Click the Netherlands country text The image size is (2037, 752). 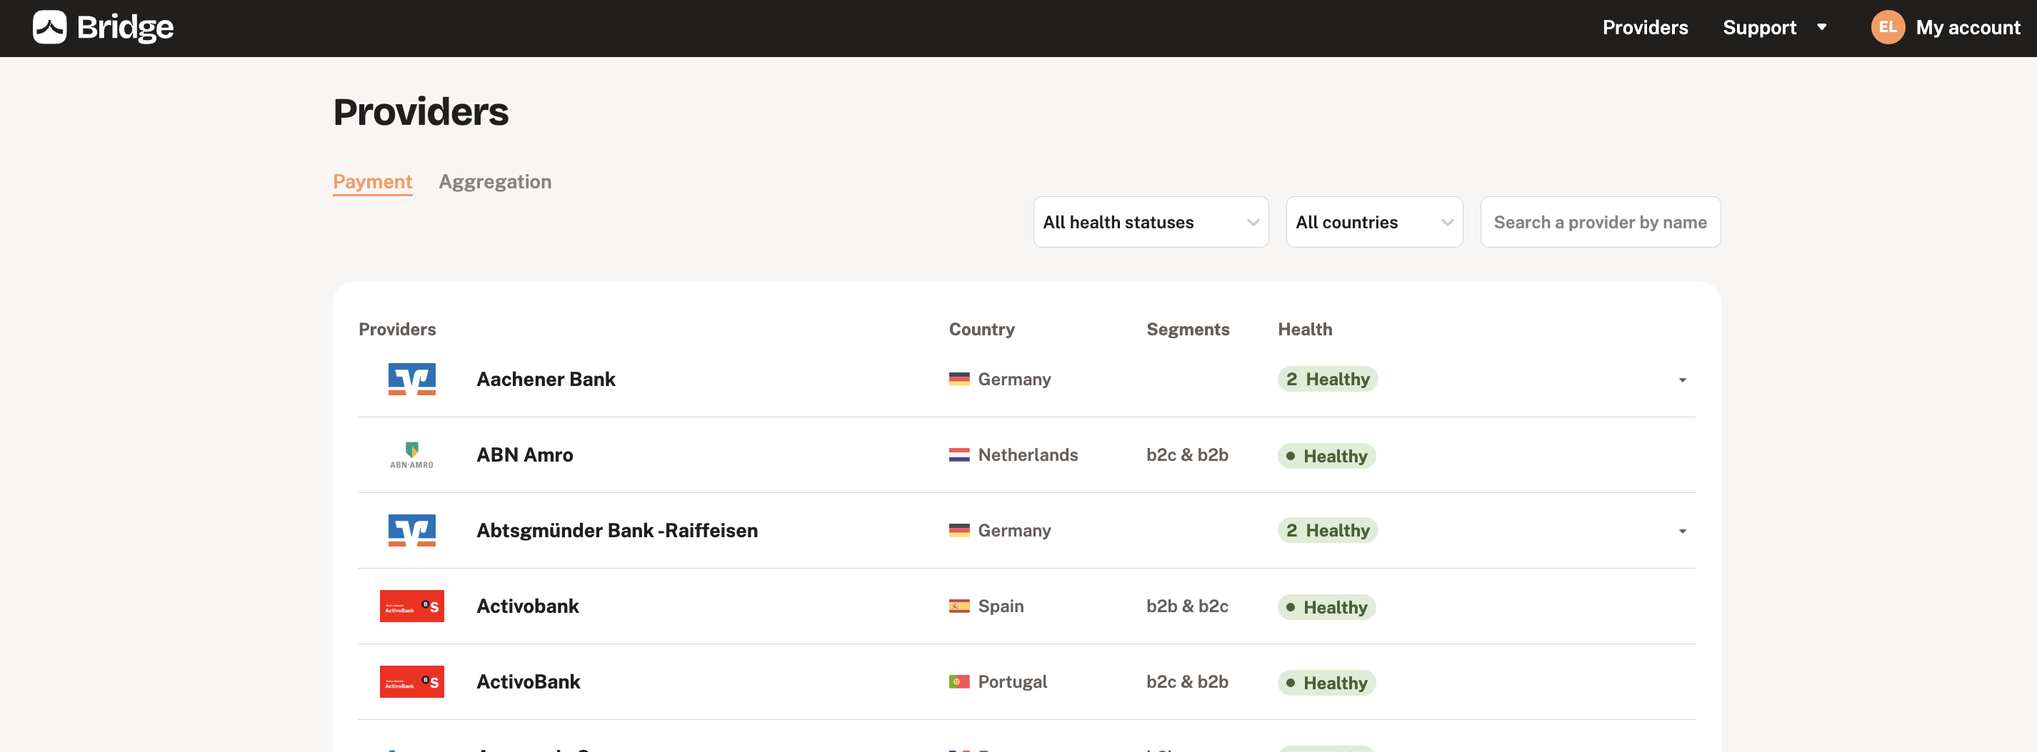pos(1027,455)
